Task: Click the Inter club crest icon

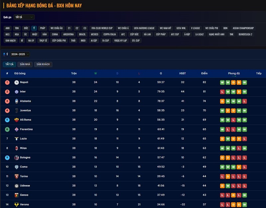Action: click(16, 92)
